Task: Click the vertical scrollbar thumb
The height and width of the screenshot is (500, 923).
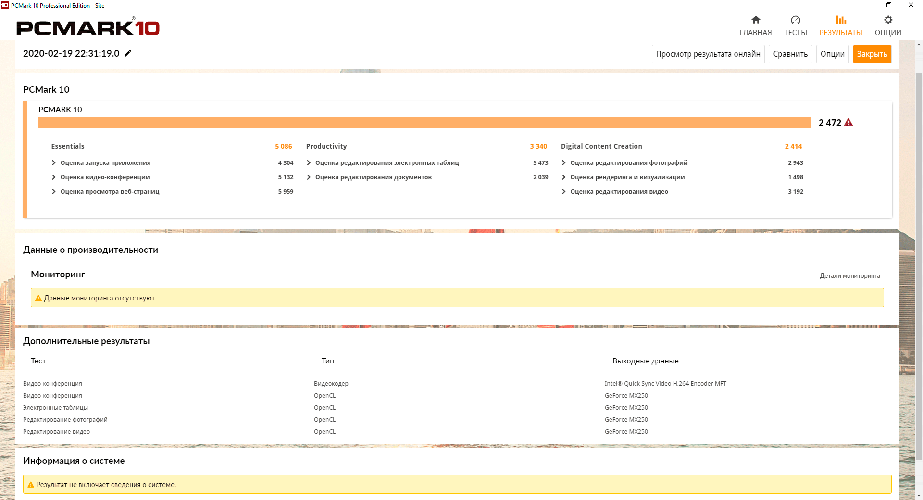Action: (919, 266)
